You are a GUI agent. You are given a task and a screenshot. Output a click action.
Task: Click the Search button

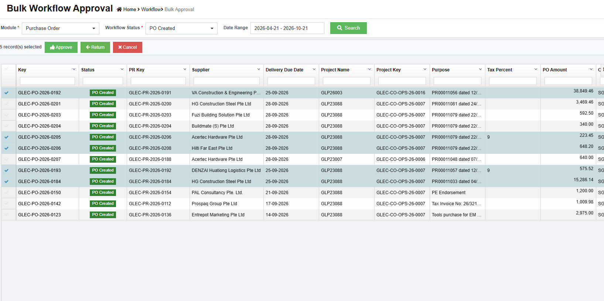click(348, 28)
